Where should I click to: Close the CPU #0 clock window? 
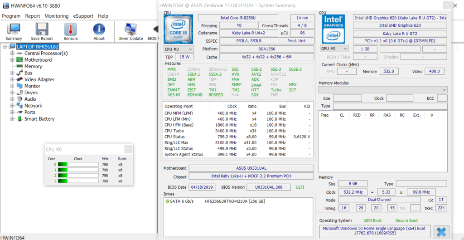coord(128,149)
